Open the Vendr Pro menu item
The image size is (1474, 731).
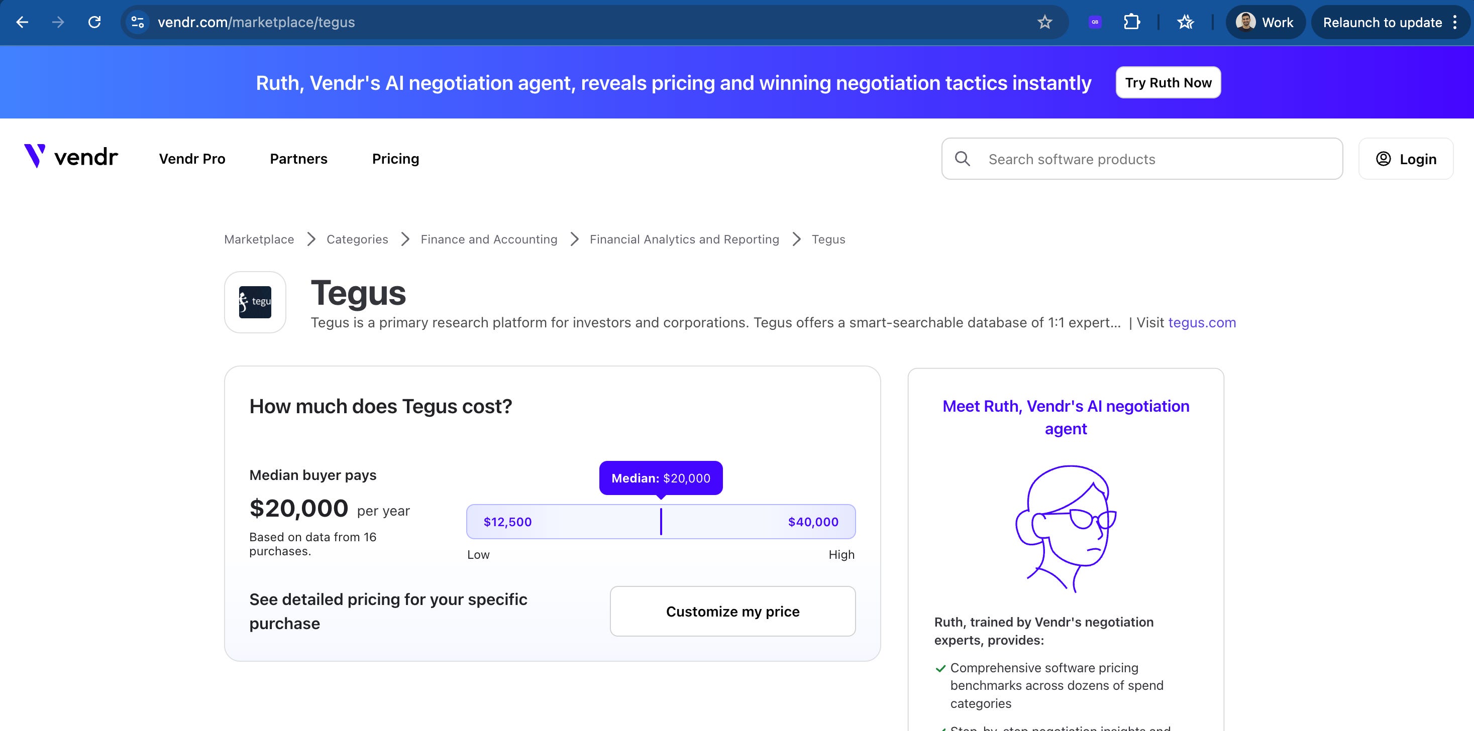[192, 159]
